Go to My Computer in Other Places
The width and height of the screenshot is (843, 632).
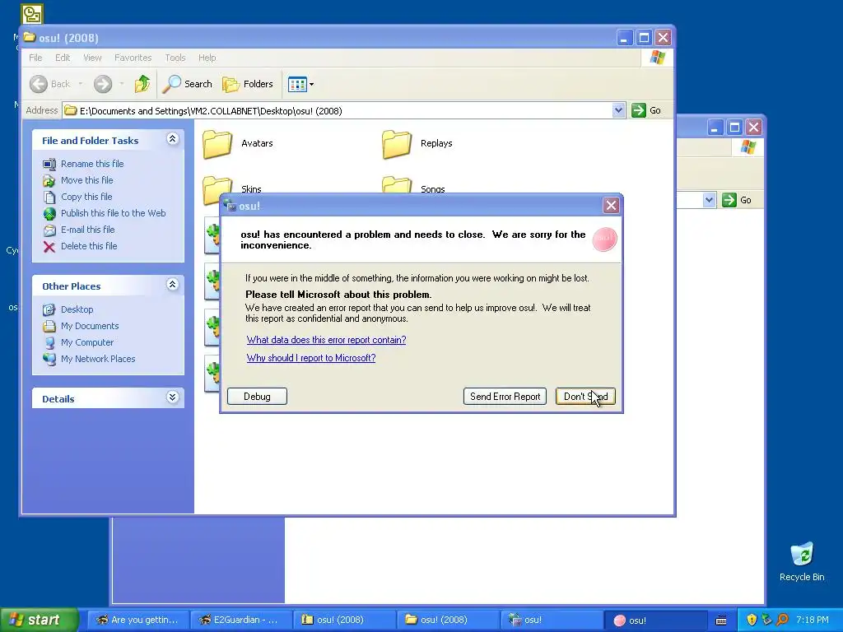[x=87, y=342]
